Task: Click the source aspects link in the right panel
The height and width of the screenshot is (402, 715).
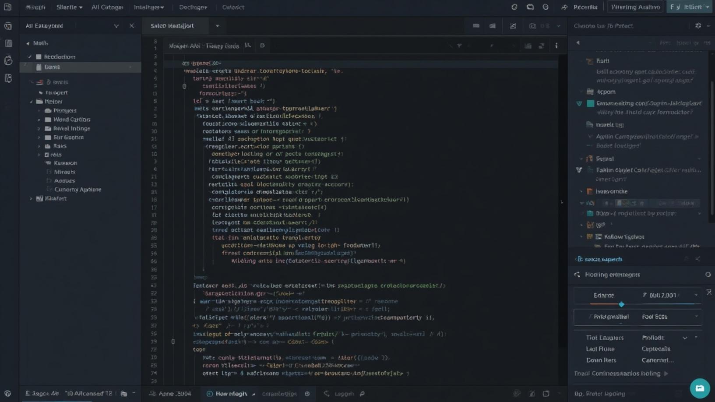Action: [602, 259]
